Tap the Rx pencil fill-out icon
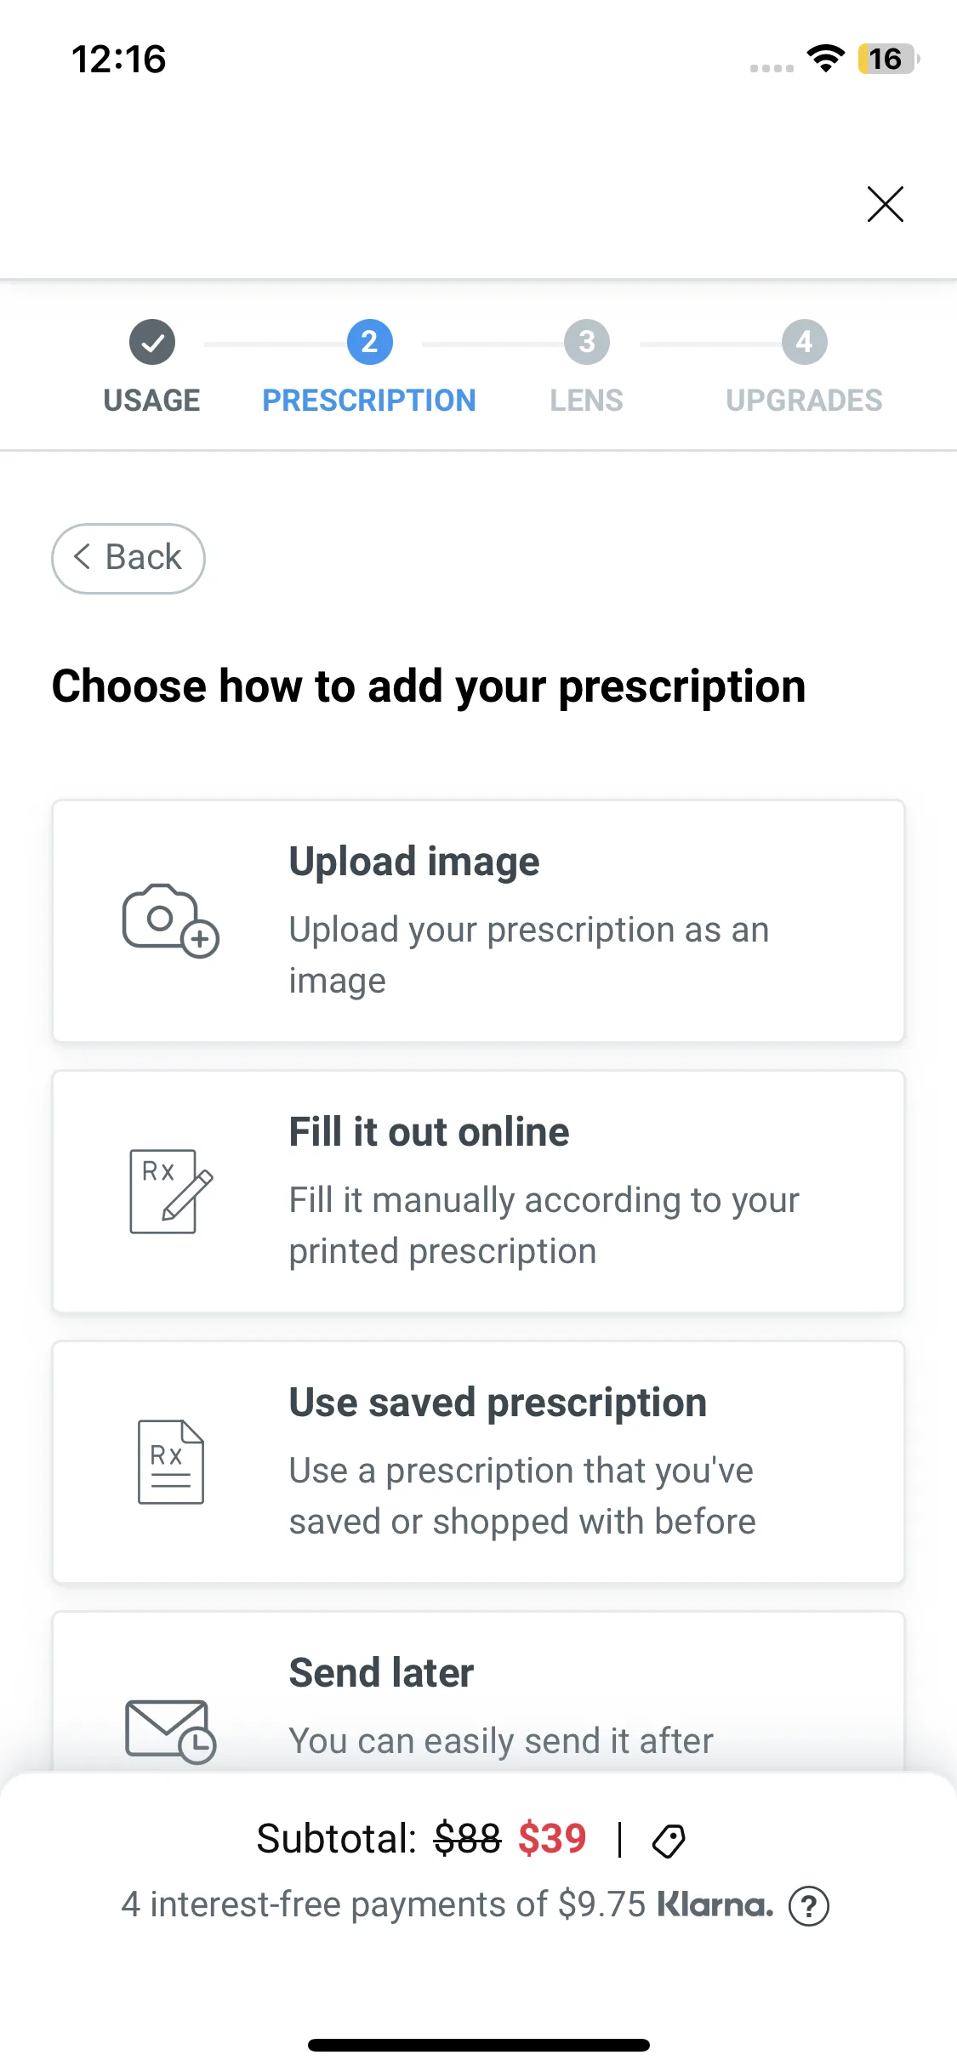The image size is (957, 2072). coord(170,1191)
